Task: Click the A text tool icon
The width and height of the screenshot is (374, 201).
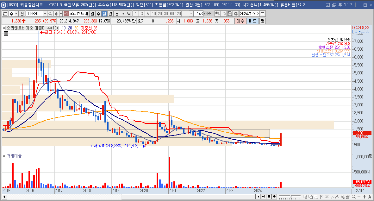Action: point(370,197)
